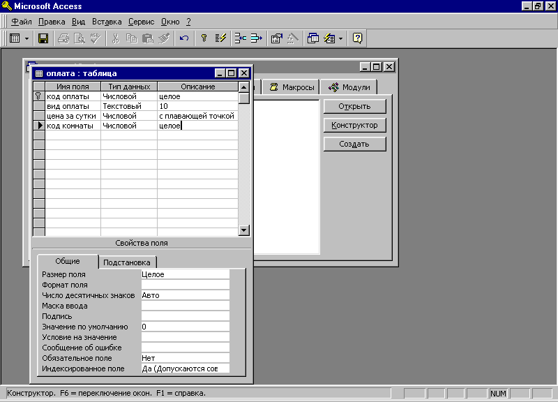Click the Конструктор button
558x402 pixels.
click(x=354, y=126)
